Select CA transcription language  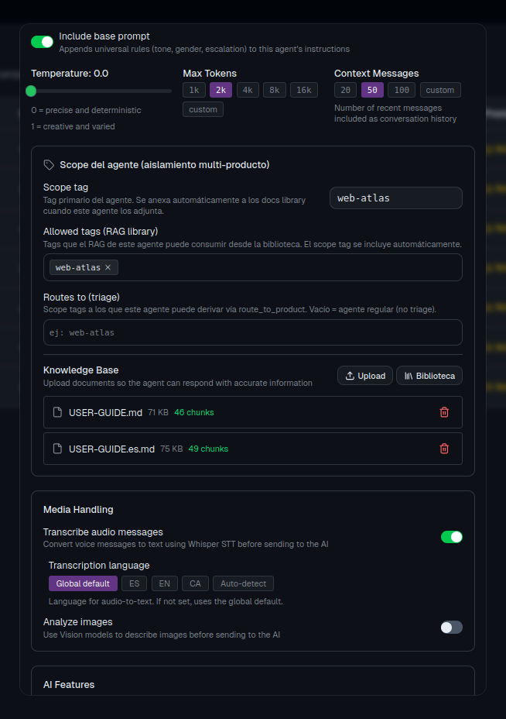tap(195, 583)
